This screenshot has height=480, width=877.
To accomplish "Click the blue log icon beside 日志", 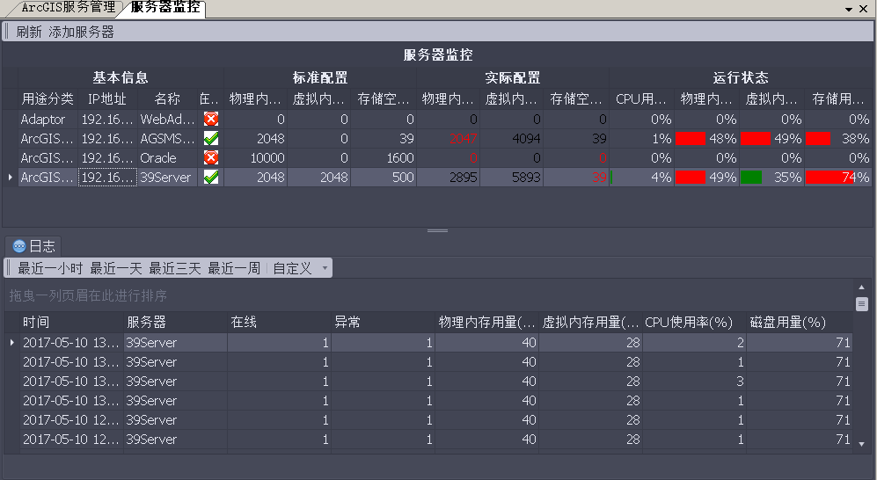I will click(x=19, y=246).
